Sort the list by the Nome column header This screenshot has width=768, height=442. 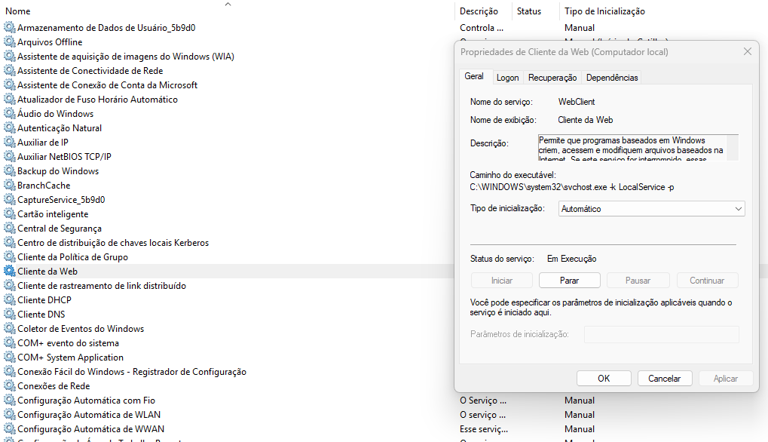pos(228,11)
